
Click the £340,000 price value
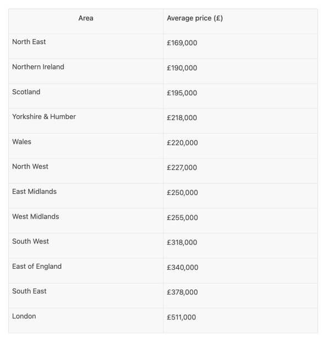click(183, 267)
